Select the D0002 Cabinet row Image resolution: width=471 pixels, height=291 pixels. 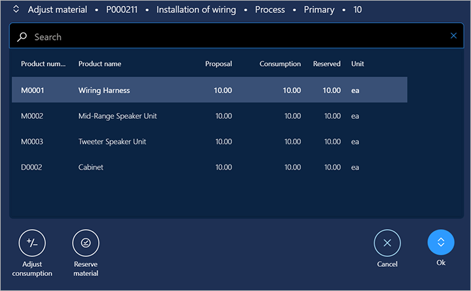(x=209, y=167)
